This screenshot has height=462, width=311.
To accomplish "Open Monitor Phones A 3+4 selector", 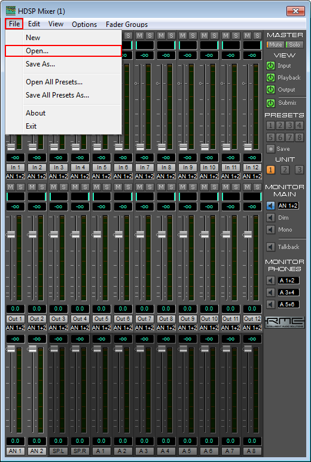I will pyautogui.click(x=288, y=292).
